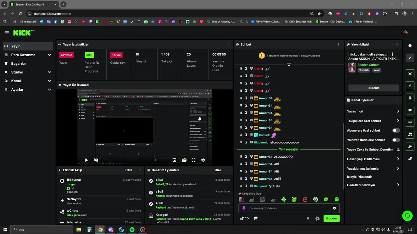Click Windows Start button
The image size is (417, 234).
pos(5,230)
